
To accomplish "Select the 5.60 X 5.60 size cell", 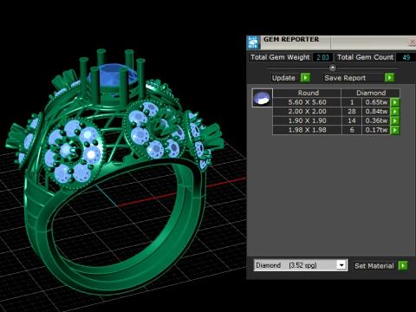I will point(307,102).
